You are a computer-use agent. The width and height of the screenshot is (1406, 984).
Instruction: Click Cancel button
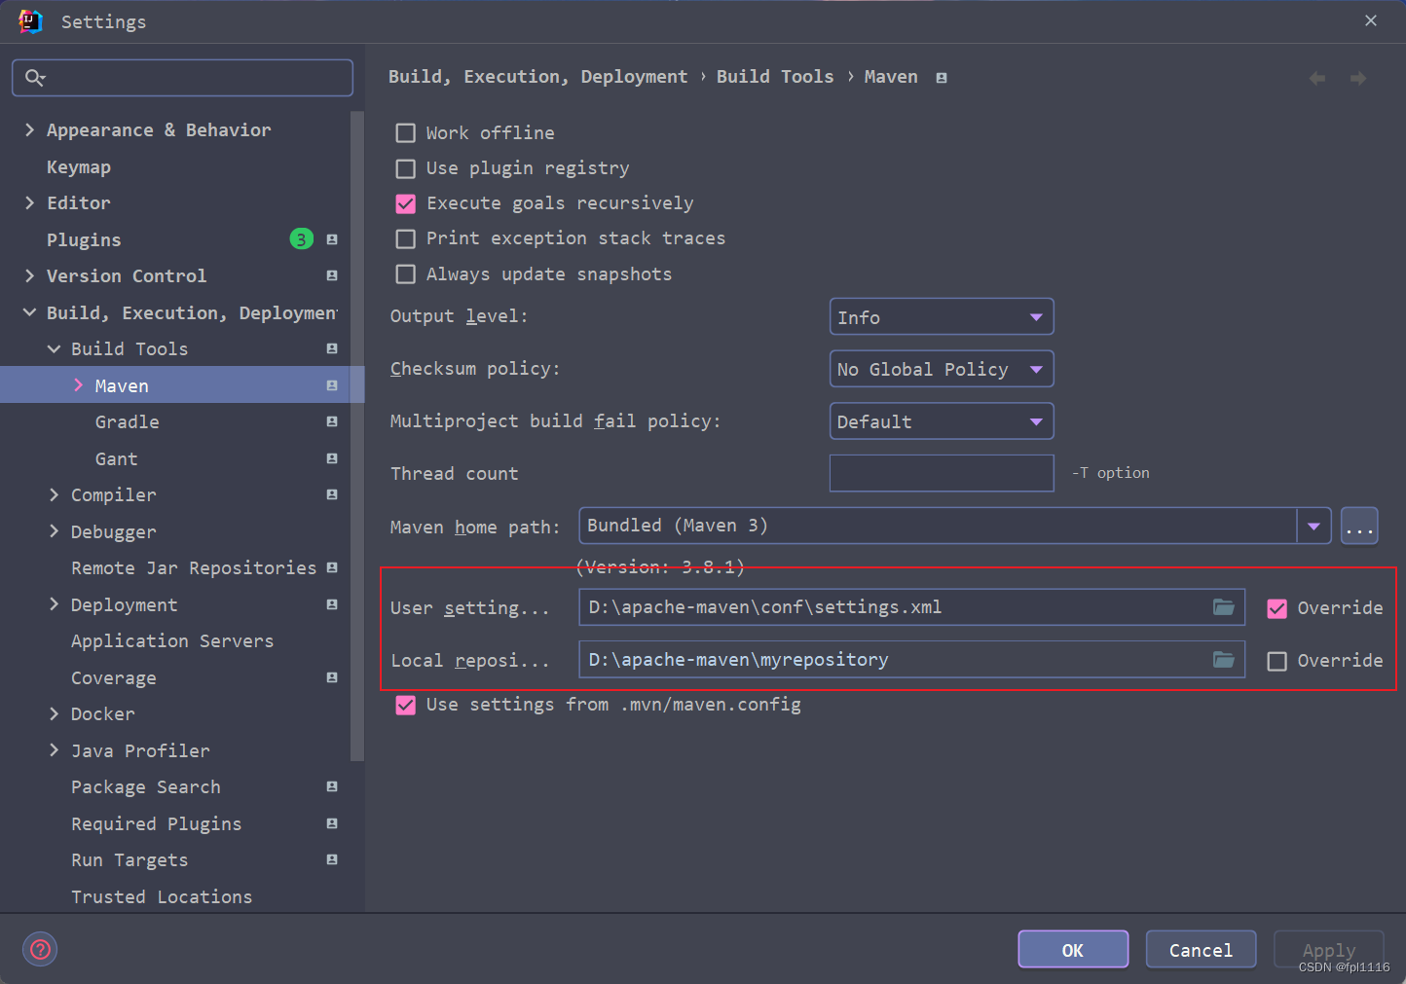point(1201,950)
